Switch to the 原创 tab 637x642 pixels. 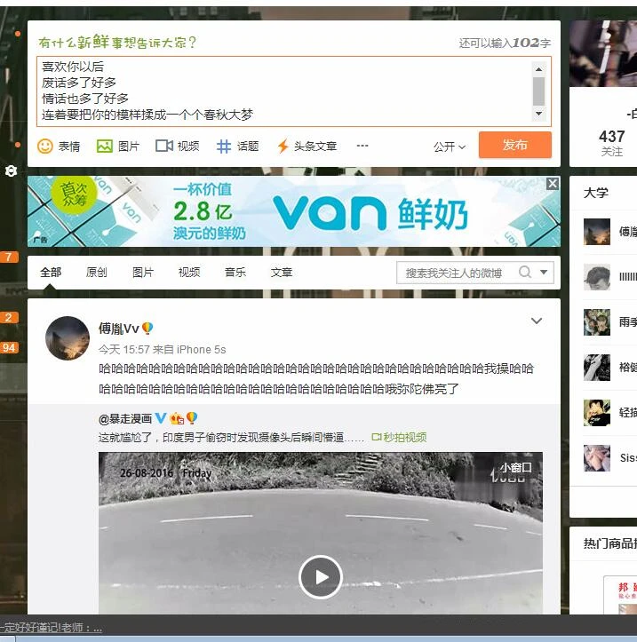(97, 273)
